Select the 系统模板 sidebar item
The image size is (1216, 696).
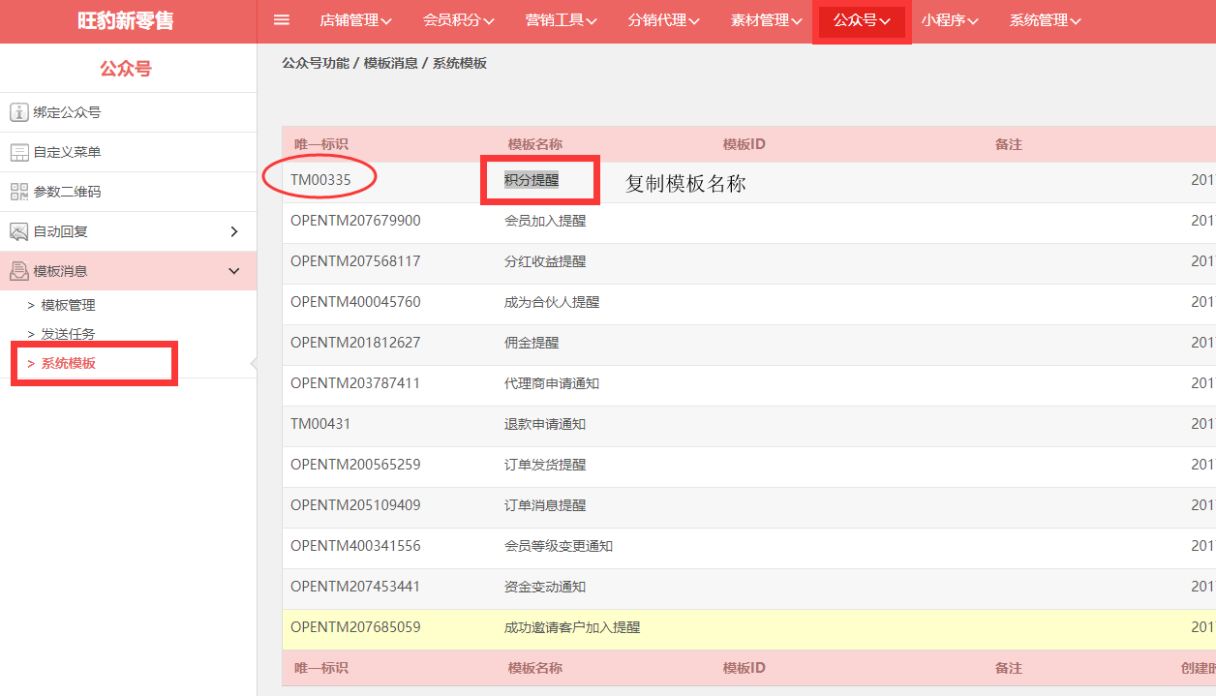pos(68,364)
